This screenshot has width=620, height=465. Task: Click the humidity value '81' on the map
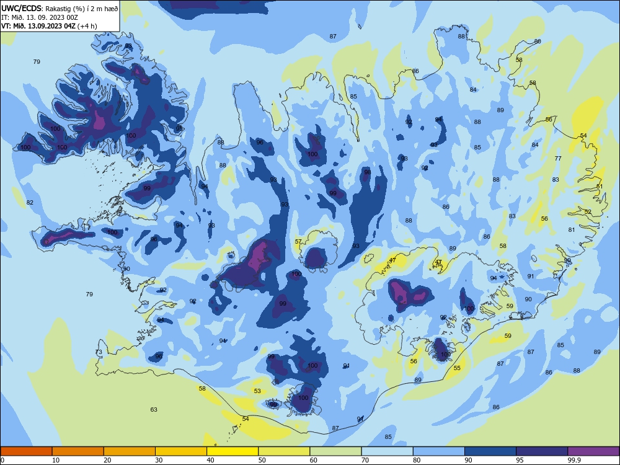(572, 230)
